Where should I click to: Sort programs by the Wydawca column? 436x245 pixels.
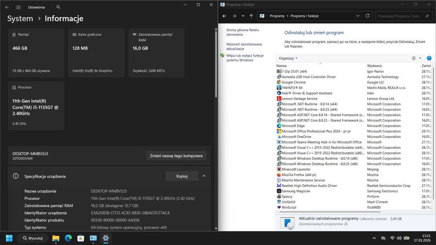(374, 66)
